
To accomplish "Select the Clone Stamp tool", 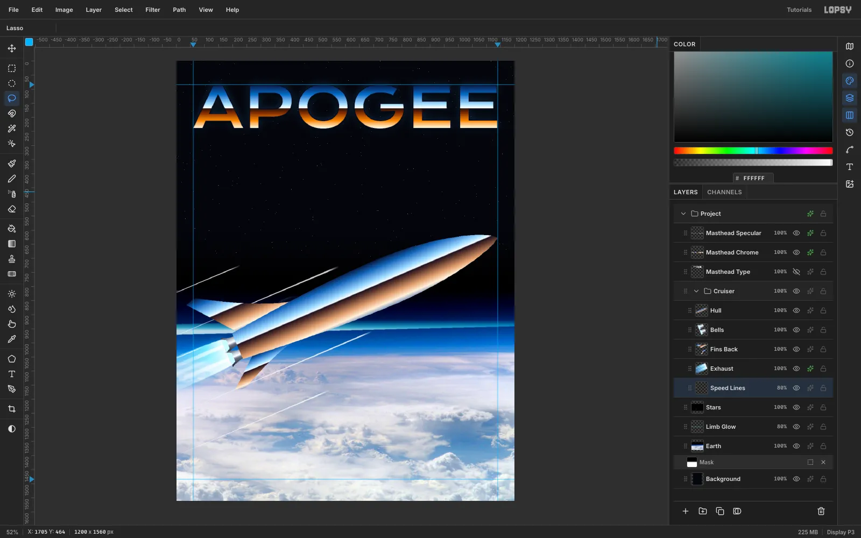I will coord(12,259).
